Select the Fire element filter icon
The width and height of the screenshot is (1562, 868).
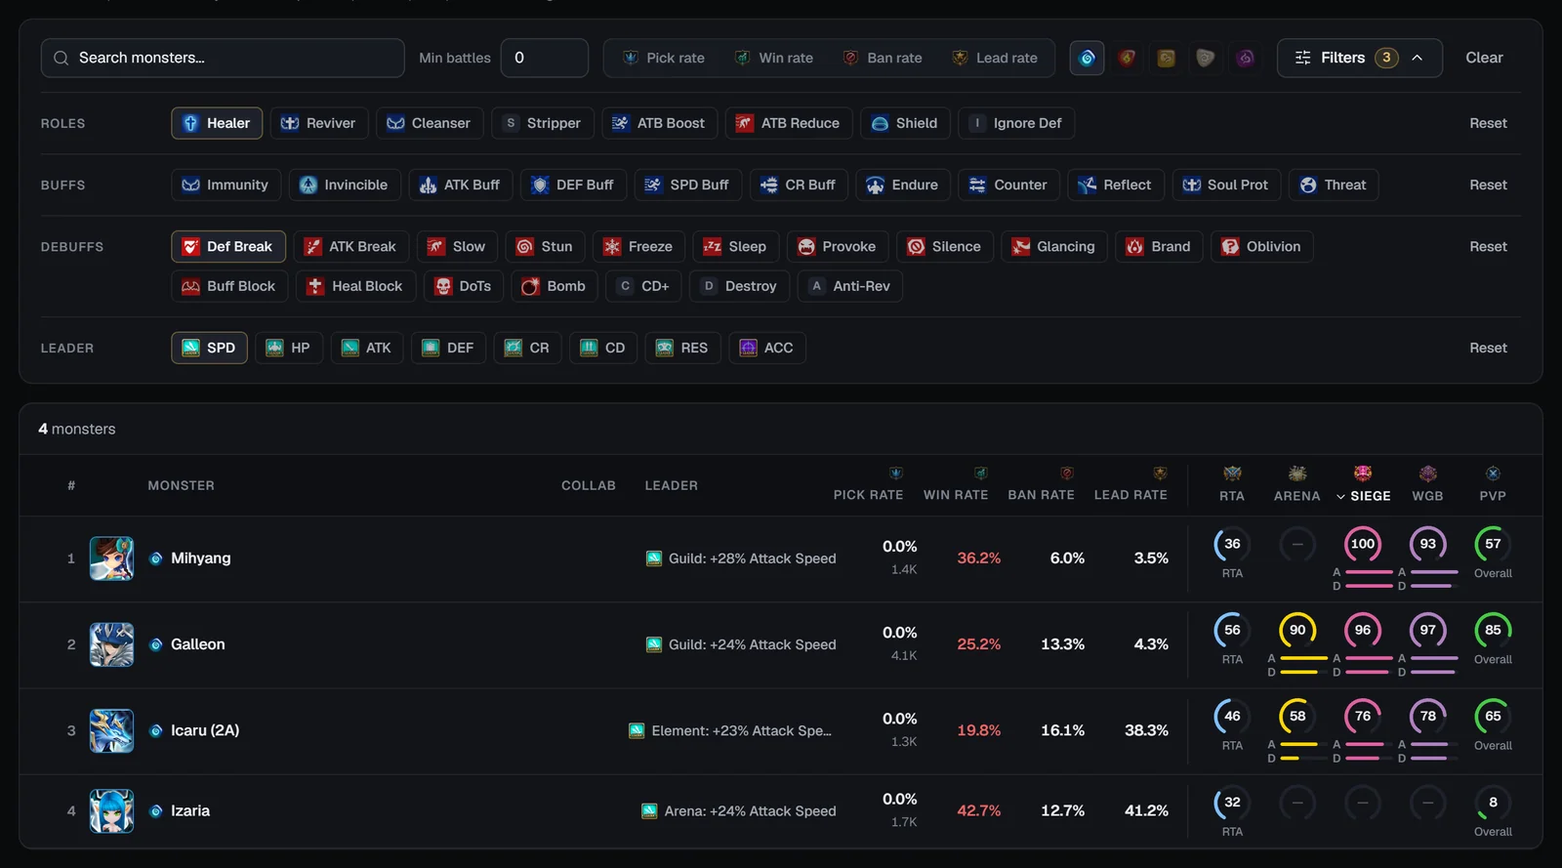click(x=1127, y=58)
